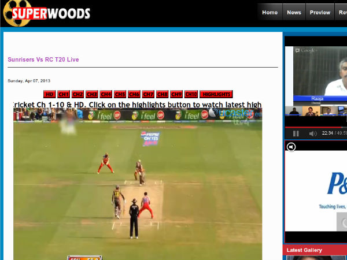The width and height of the screenshot is (347, 260).
Task: Open the Home menu item
Action: 270,12
